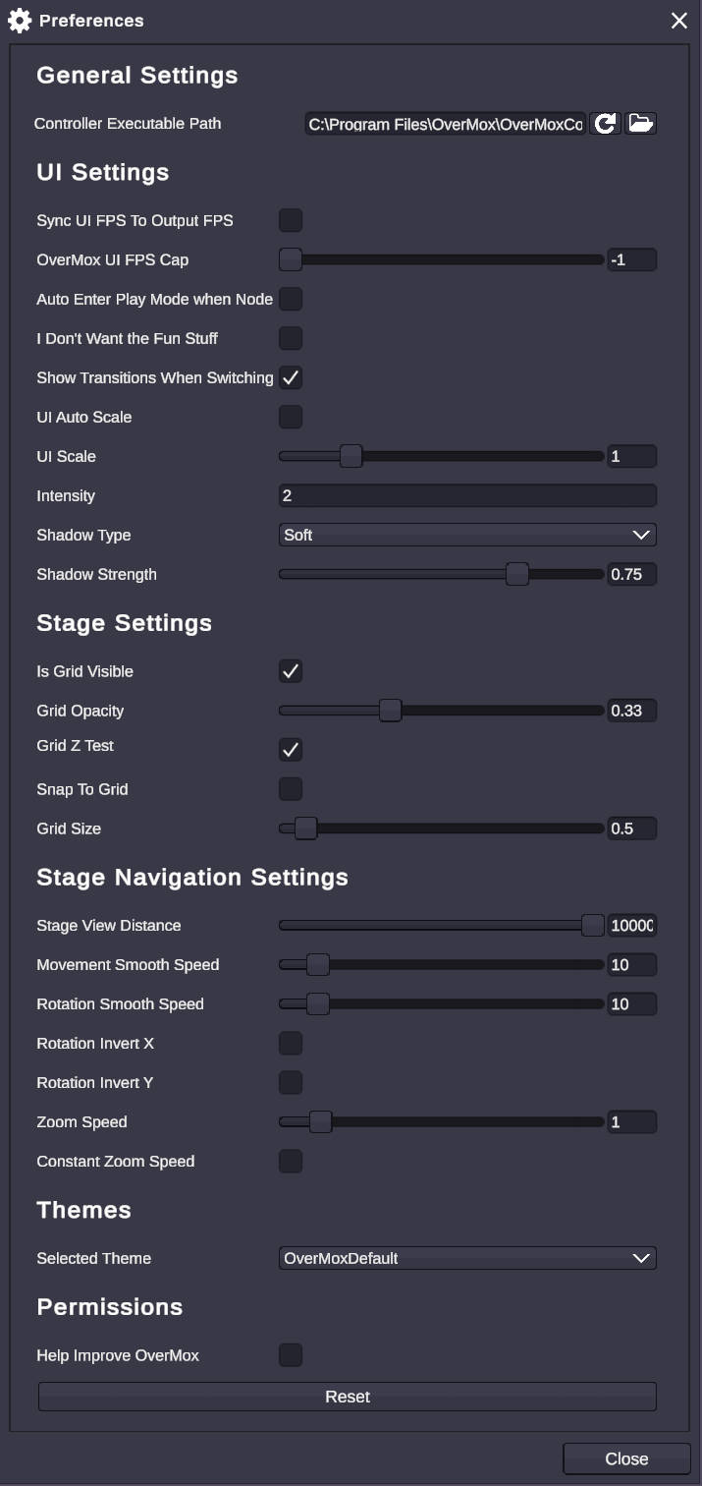Click the Preferences gear icon in title bar
Viewport: 702px width, 1486px height.
(20, 21)
